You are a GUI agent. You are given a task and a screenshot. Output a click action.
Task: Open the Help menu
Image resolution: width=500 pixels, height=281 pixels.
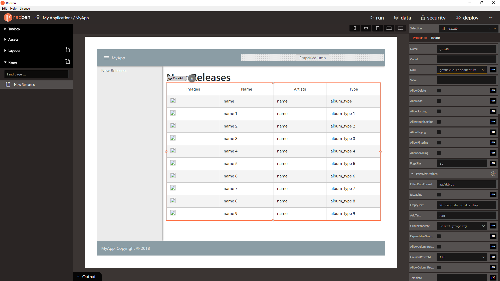pos(13,9)
